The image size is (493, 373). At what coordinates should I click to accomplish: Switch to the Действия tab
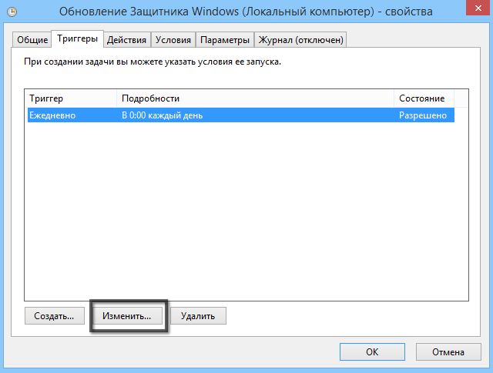(x=126, y=40)
